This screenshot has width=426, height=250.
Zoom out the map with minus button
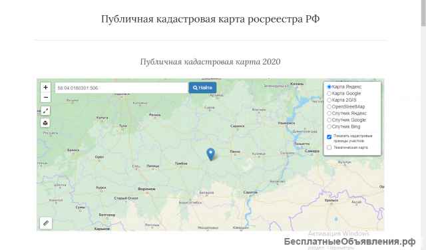pyautogui.click(x=46, y=97)
